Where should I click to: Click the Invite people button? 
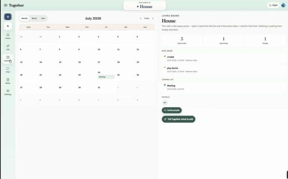tap(172, 110)
